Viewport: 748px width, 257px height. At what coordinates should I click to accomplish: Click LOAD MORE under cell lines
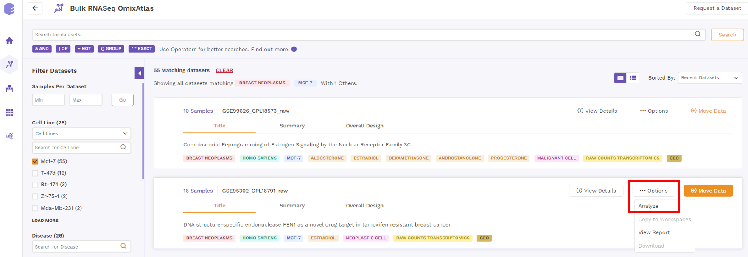click(45, 221)
